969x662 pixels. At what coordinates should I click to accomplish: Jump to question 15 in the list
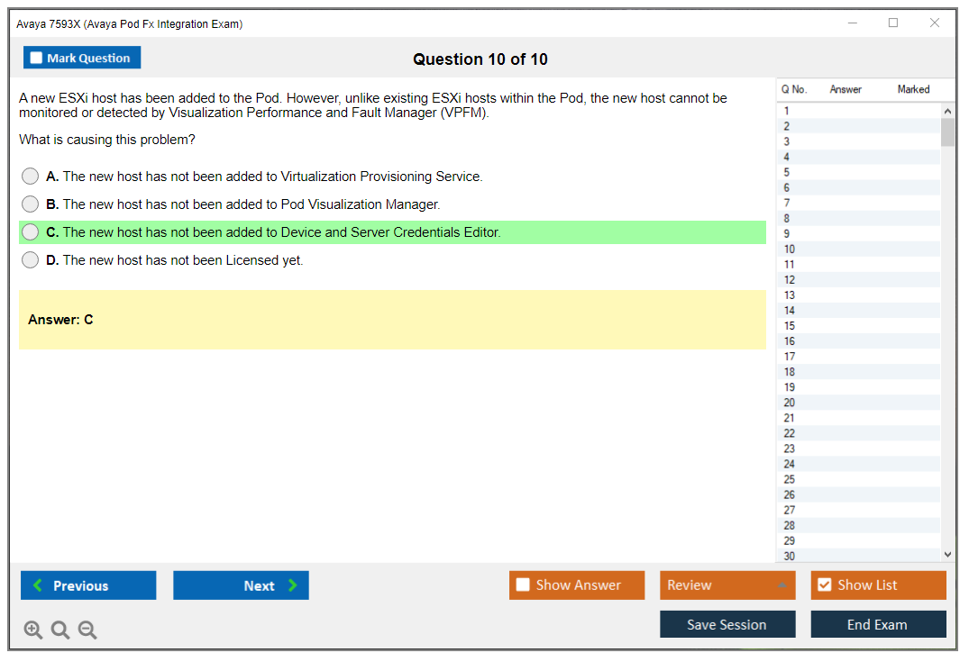[790, 326]
